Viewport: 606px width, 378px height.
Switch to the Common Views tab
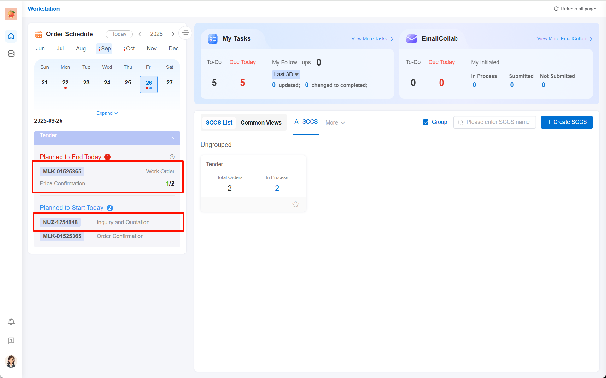coord(261,123)
